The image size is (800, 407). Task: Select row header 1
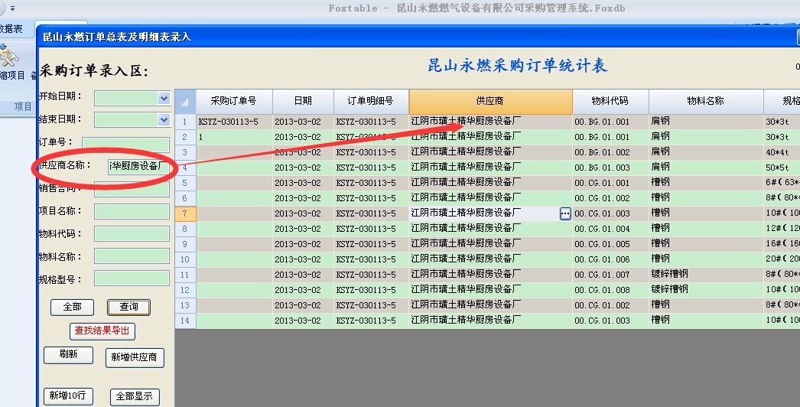(x=185, y=122)
